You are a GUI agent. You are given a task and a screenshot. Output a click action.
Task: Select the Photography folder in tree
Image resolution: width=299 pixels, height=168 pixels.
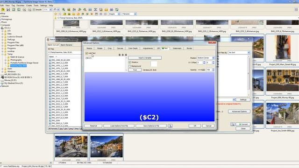(16, 60)
